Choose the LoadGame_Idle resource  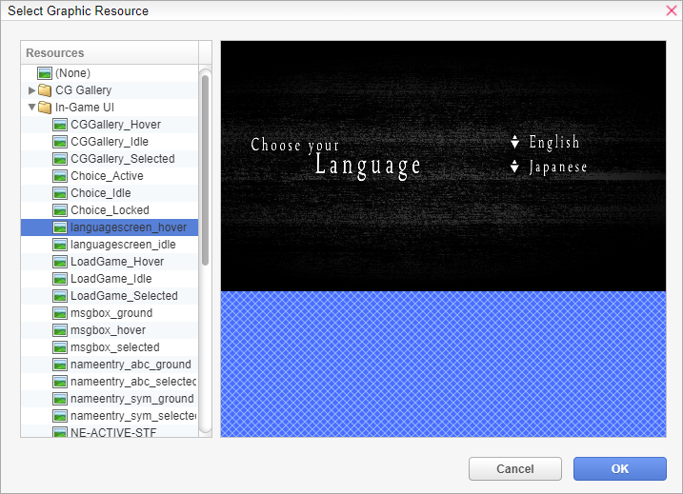tap(111, 279)
